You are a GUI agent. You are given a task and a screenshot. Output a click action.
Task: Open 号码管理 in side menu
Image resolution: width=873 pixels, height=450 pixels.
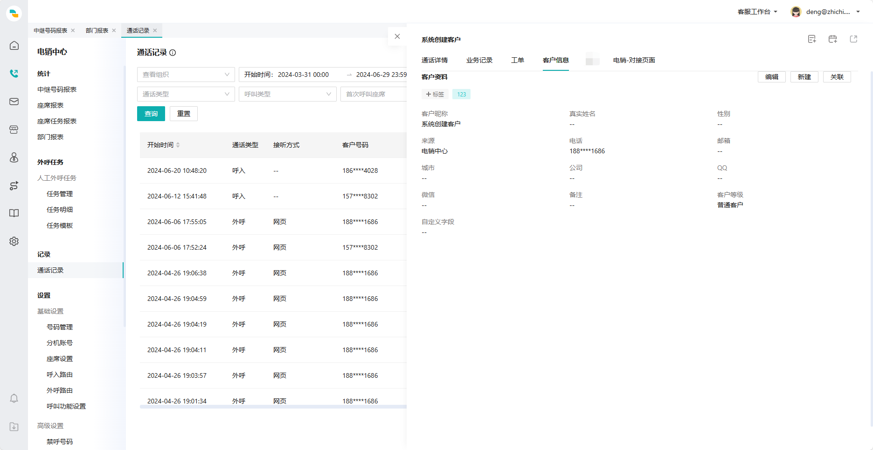(x=60, y=327)
